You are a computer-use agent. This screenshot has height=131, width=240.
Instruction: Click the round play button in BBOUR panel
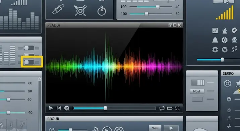coord(107,129)
